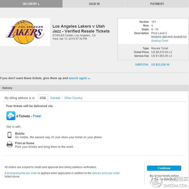Click the eTickets cloud icon

[x=11, y=116]
